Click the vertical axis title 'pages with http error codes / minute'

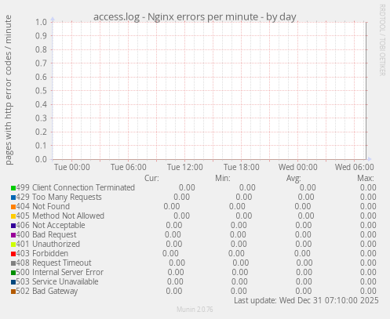[x=9, y=90]
